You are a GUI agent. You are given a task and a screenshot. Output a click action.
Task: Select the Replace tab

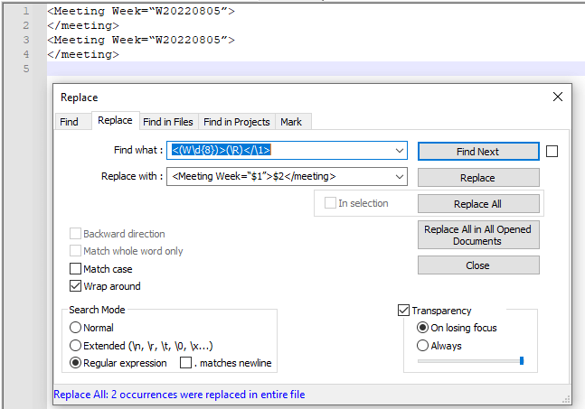click(x=115, y=120)
